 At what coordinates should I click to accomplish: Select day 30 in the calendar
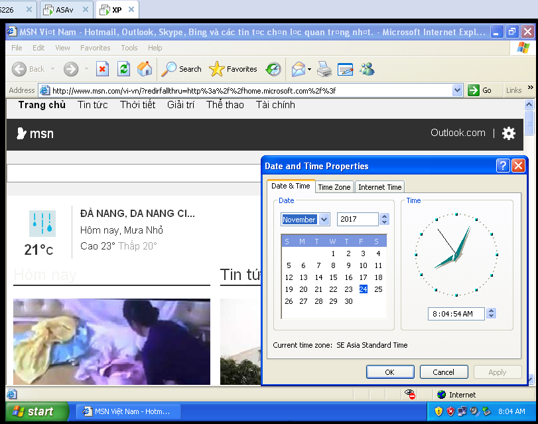tap(348, 301)
